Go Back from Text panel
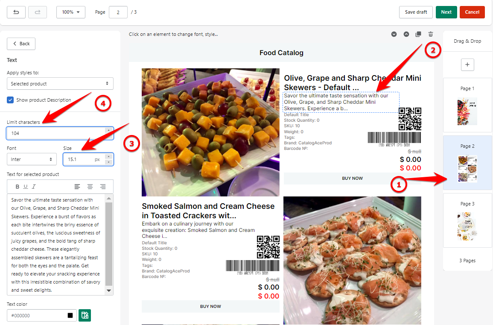 (x=21, y=44)
